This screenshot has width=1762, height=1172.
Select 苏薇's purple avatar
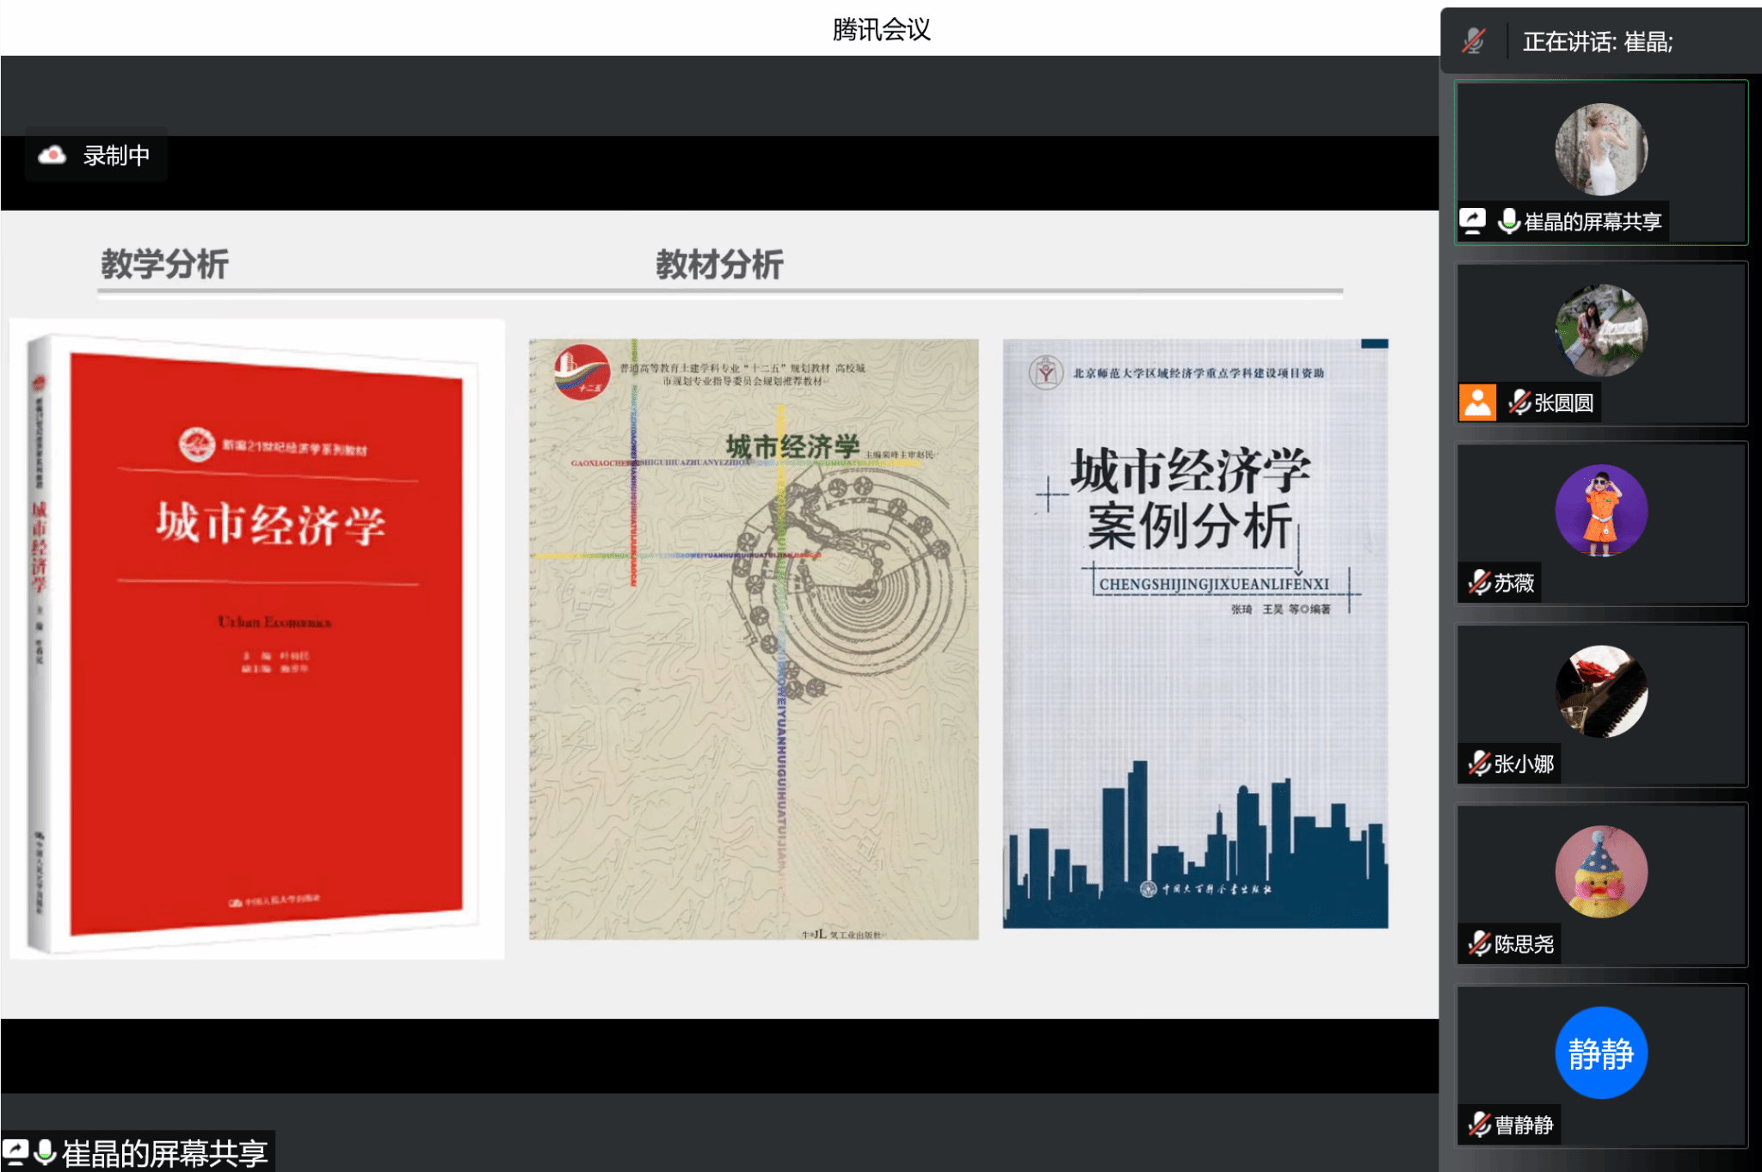(1601, 511)
